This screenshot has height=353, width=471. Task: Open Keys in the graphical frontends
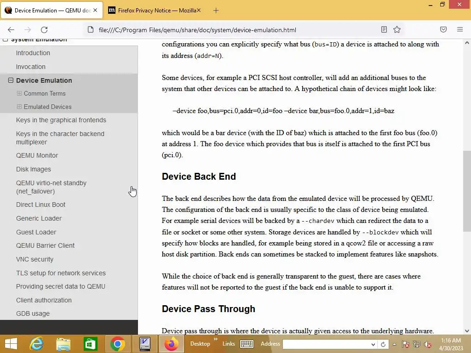(x=61, y=120)
